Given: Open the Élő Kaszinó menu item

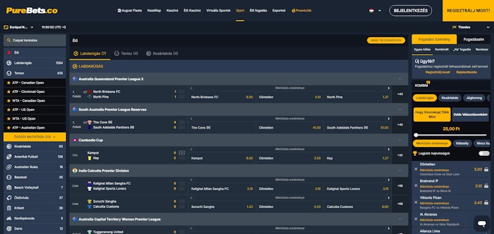Looking at the screenshot, I should [x=192, y=10].
